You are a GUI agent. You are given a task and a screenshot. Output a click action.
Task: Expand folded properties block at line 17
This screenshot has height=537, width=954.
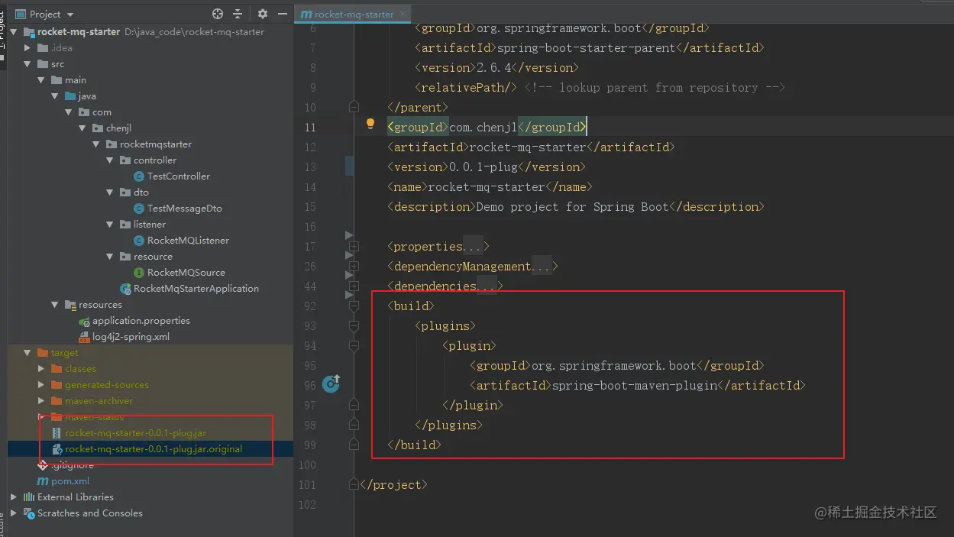pyautogui.click(x=354, y=246)
